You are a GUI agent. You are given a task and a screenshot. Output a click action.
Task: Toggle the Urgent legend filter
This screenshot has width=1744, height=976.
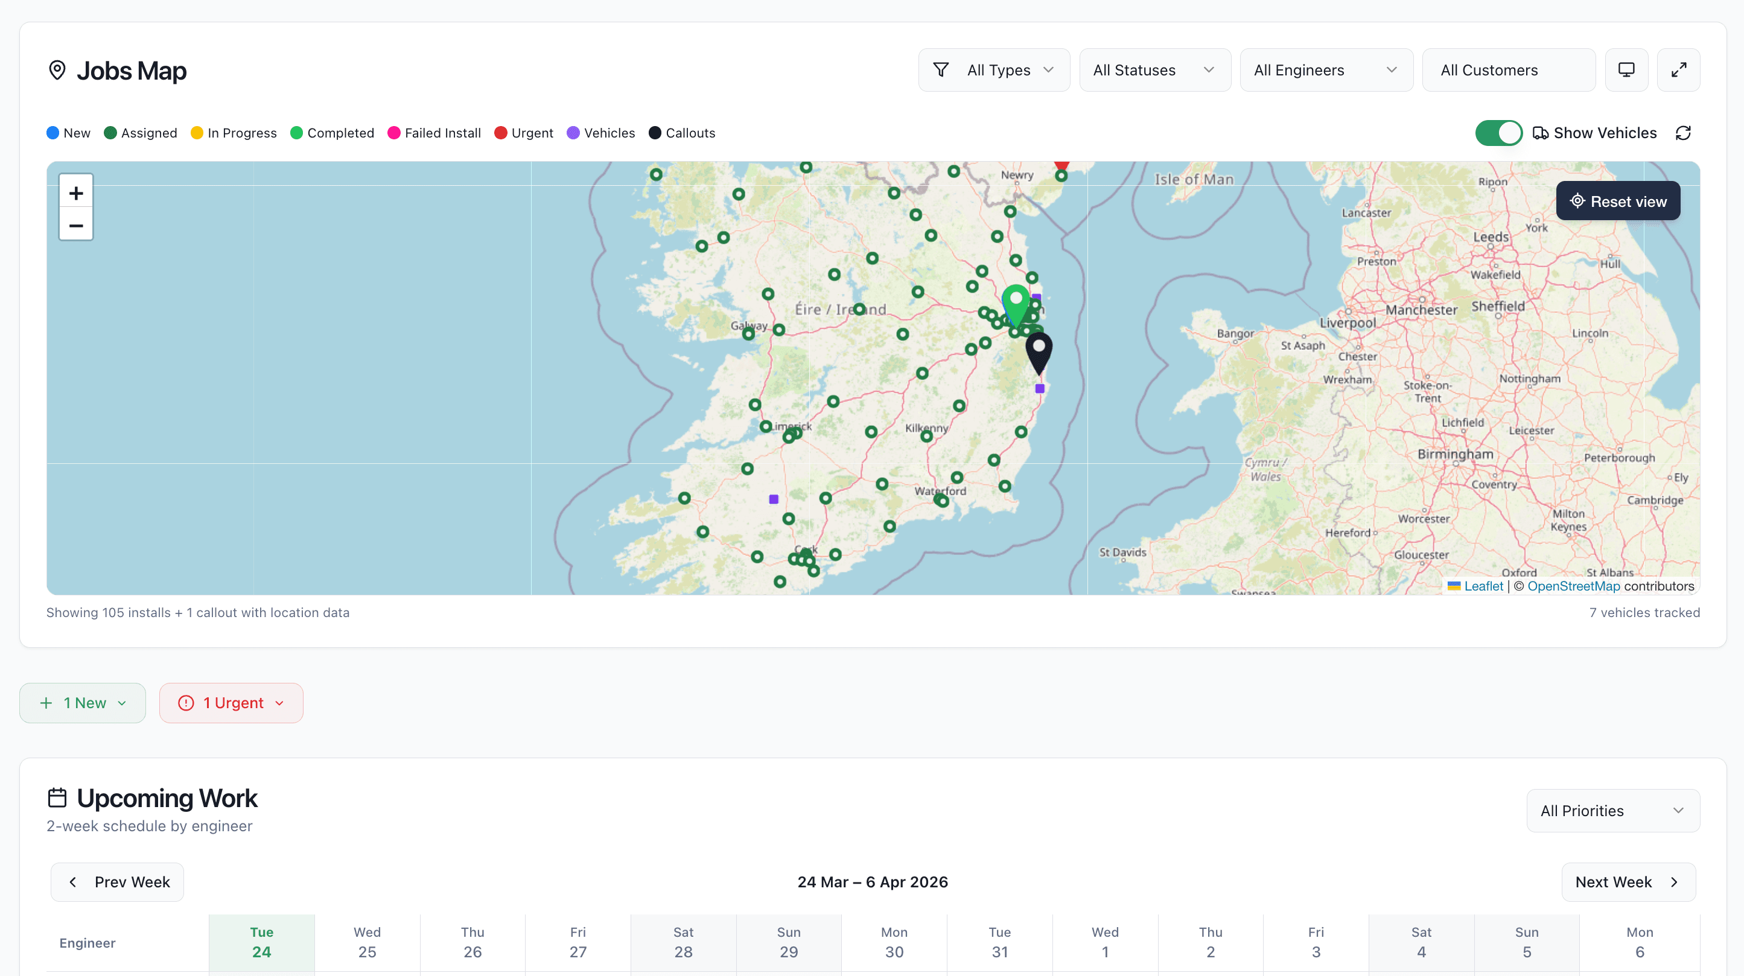[x=501, y=133]
